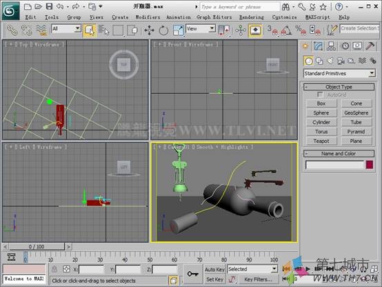Click Bind to Space Warp tool
The height and width of the screenshot is (287, 382).
pyautogui.click(x=41, y=30)
